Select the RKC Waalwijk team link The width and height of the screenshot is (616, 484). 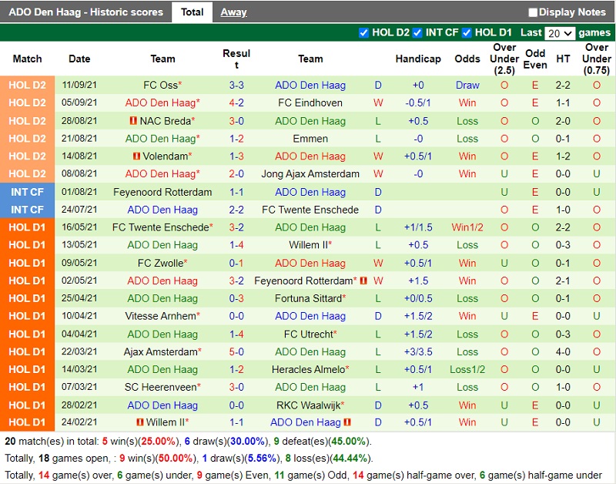click(x=307, y=405)
